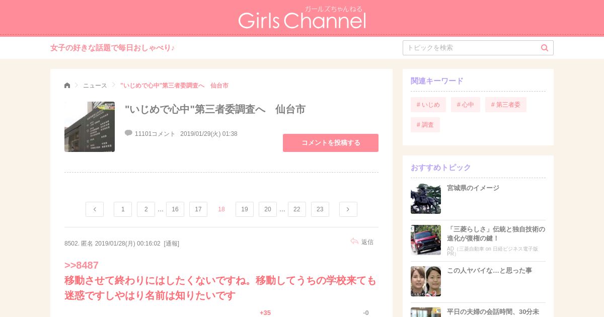Go to page 22
Image resolution: width=604 pixels, height=317 pixels.
point(297,209)
